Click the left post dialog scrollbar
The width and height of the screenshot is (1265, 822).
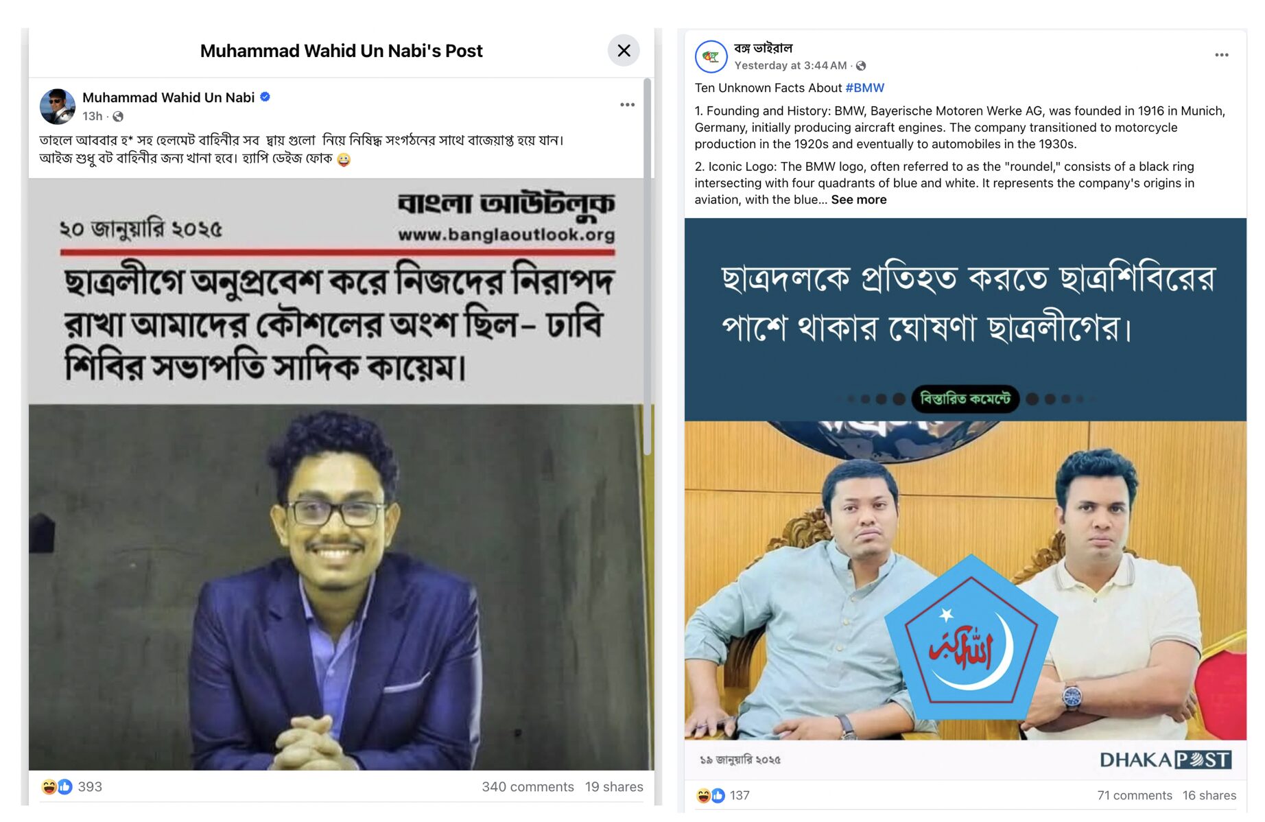pos(647,268)
